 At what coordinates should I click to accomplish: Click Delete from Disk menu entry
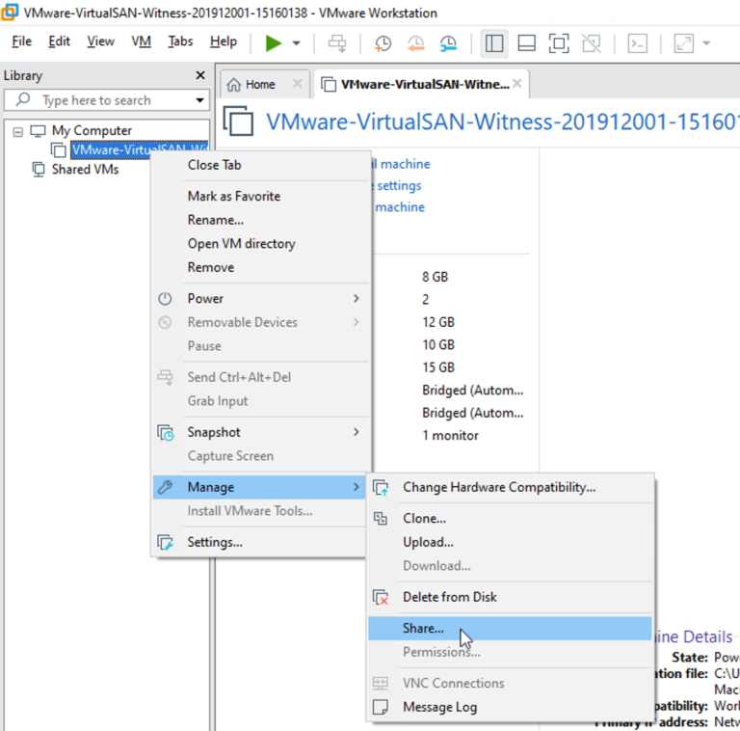[449, 597]
